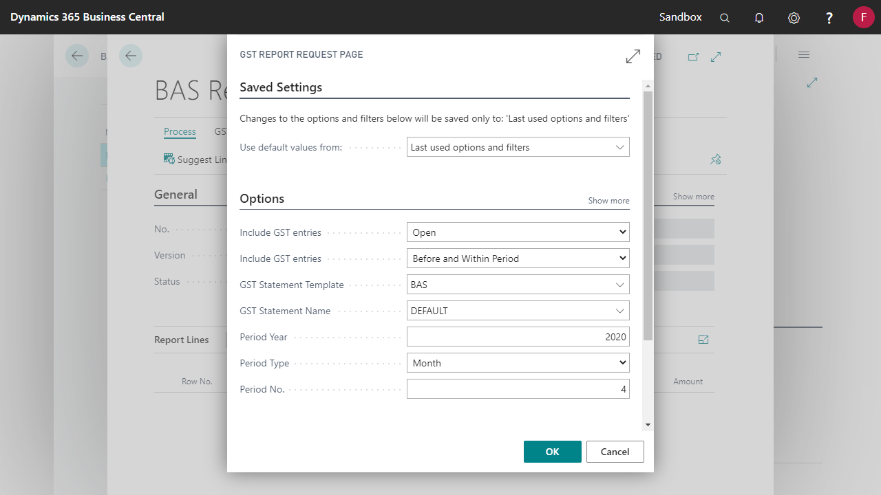Click the Suggest Lines action icon
The image size is (881, 495).
coord(169,159)
